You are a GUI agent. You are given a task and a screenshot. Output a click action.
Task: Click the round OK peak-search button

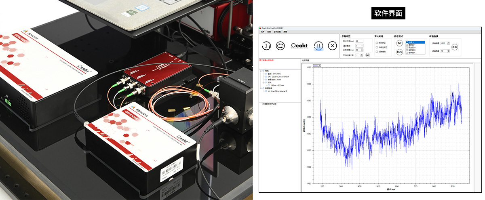455,47
